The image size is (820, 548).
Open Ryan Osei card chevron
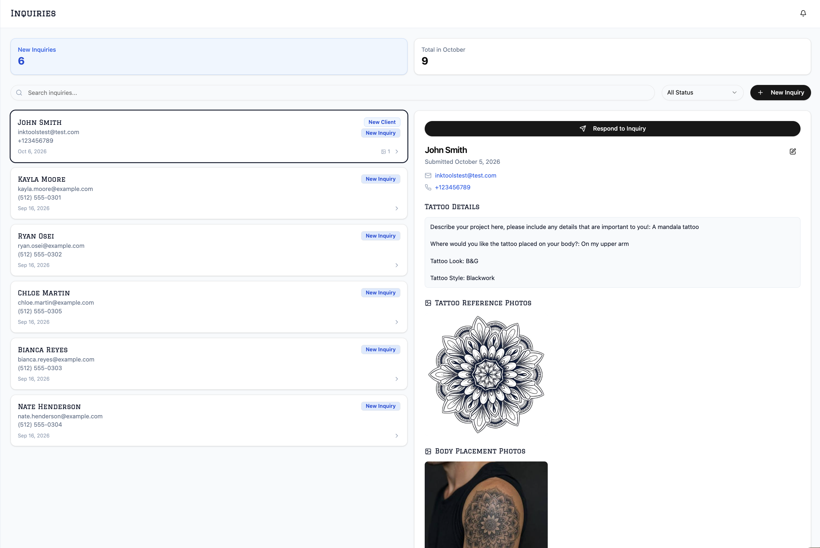click(x=397, y=265)
